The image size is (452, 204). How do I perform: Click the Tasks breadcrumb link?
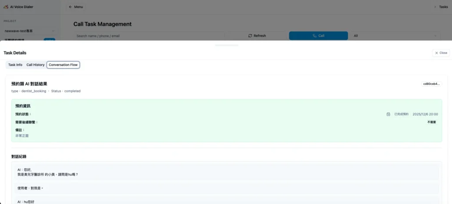point(443,7)
